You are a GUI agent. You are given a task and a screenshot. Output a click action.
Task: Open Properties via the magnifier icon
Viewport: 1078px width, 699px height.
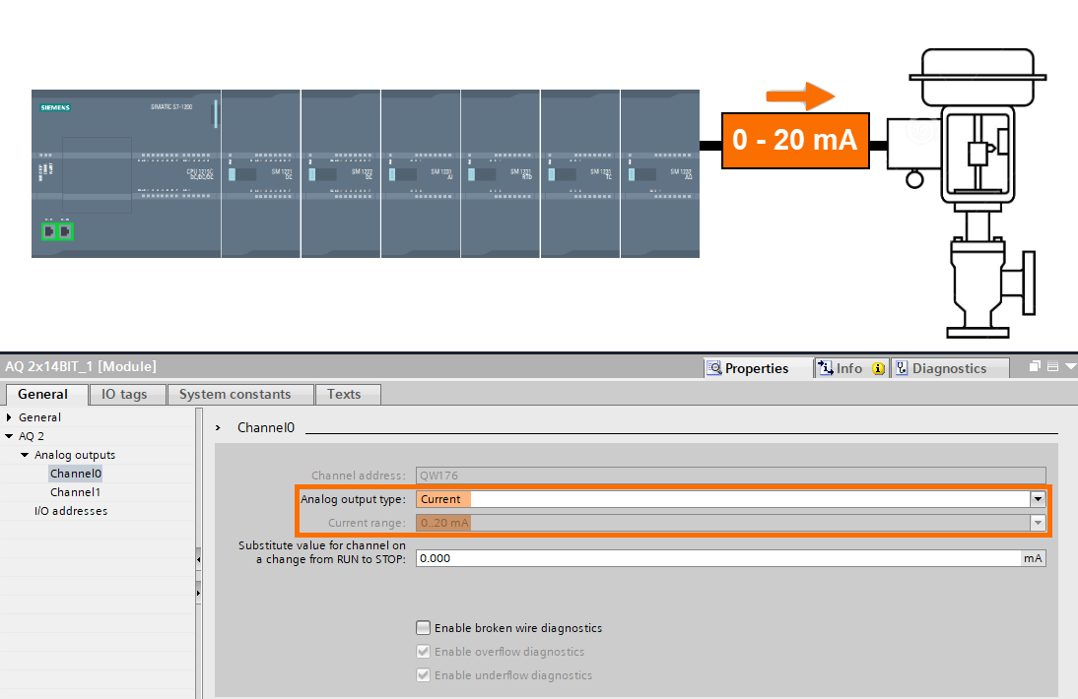click(x=713, y=367)
